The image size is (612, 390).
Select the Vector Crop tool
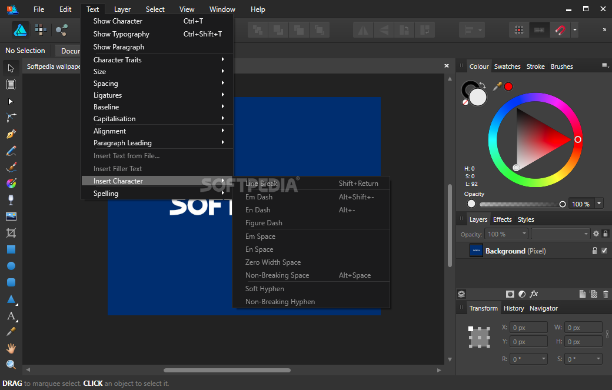coord(11,233)
